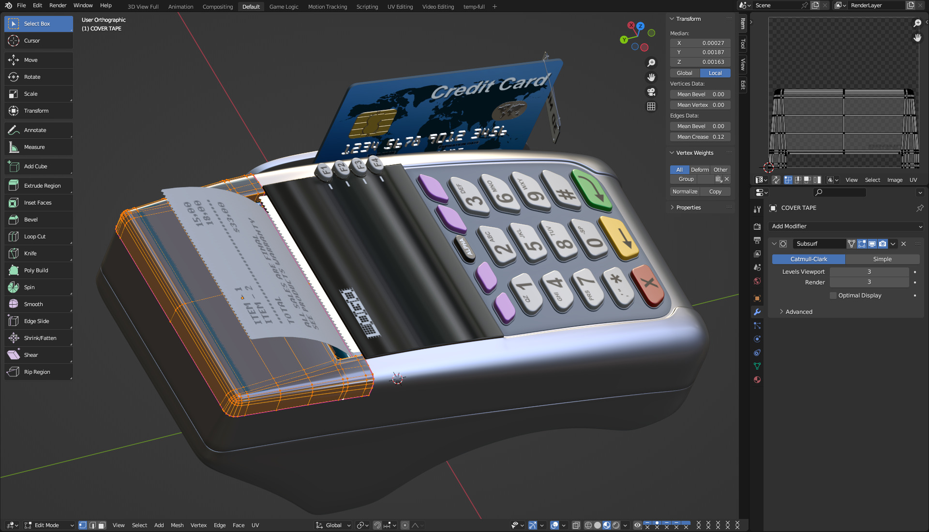Viewport: 929px width, 532px height.
Task: Open the Object Data mesh properties tab
Action: pos(757,366)
